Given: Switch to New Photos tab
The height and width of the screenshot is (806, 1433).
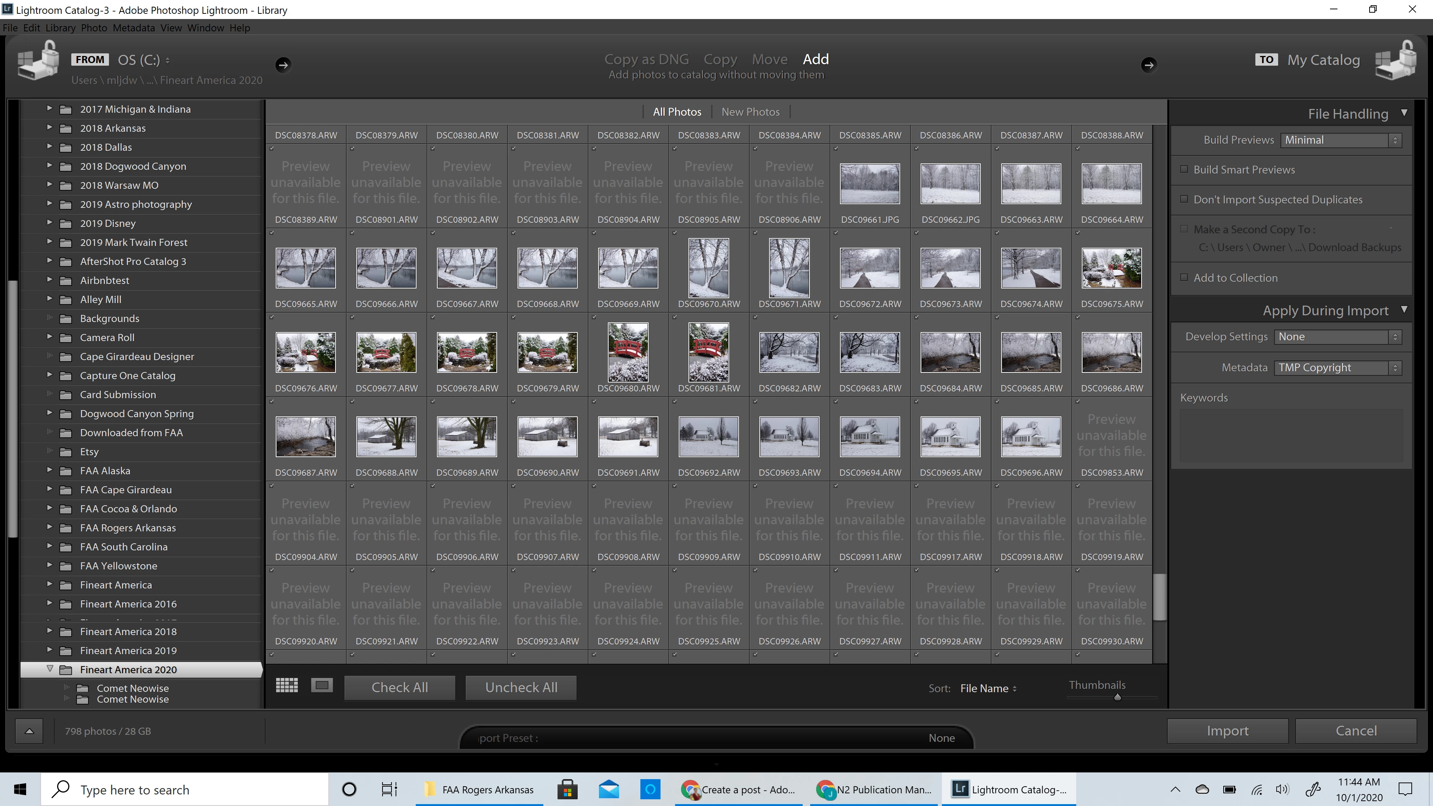Looking at the screenshot, I should coord(750,112).
